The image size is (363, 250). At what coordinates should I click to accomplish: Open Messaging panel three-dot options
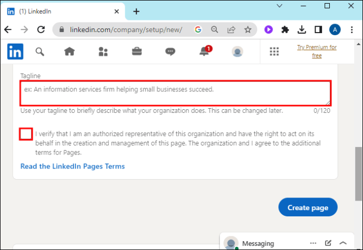click(x=312, y=243)
